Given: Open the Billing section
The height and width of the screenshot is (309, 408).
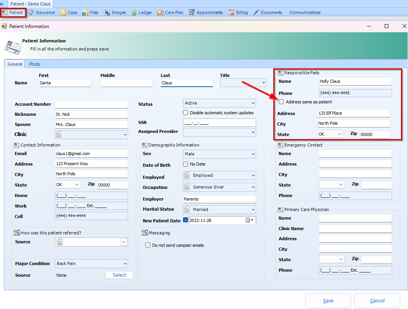Looking at the screenshot, I should (238, 12).
